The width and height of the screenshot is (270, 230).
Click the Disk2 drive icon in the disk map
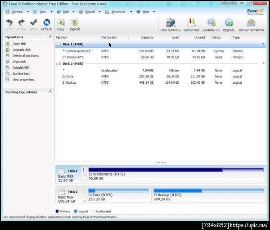[x=62, y=192]
